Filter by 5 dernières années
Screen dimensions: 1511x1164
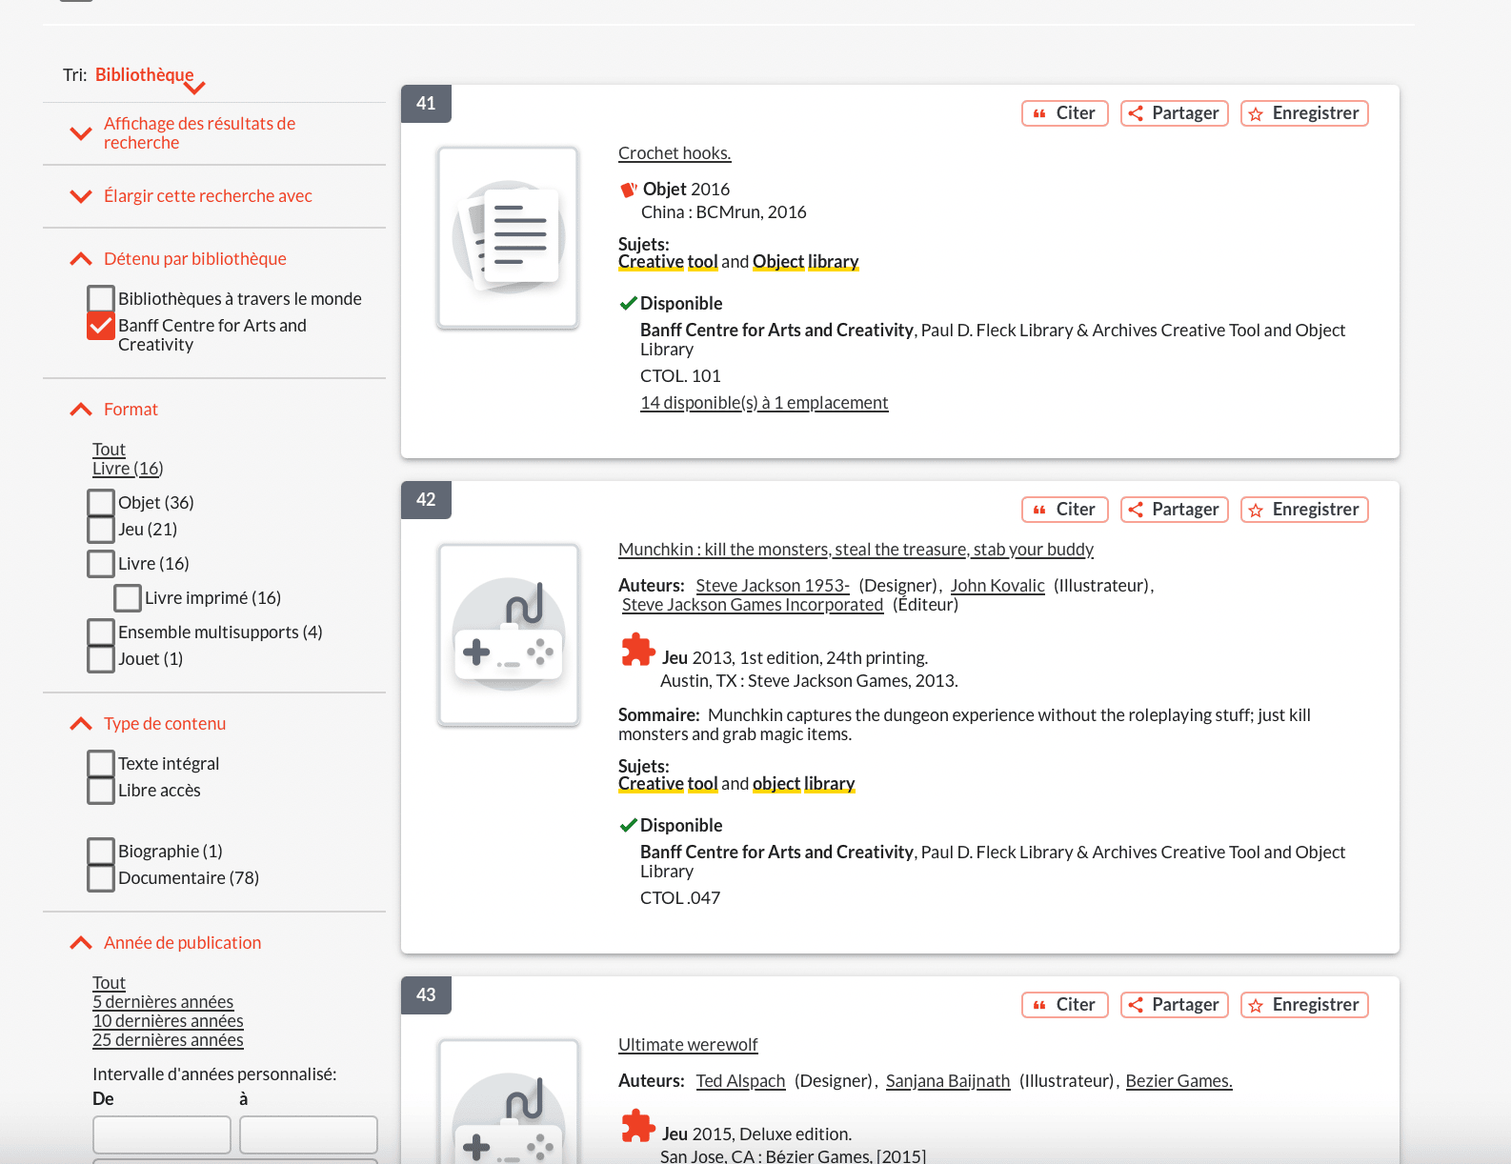[x=163, y=1002]
